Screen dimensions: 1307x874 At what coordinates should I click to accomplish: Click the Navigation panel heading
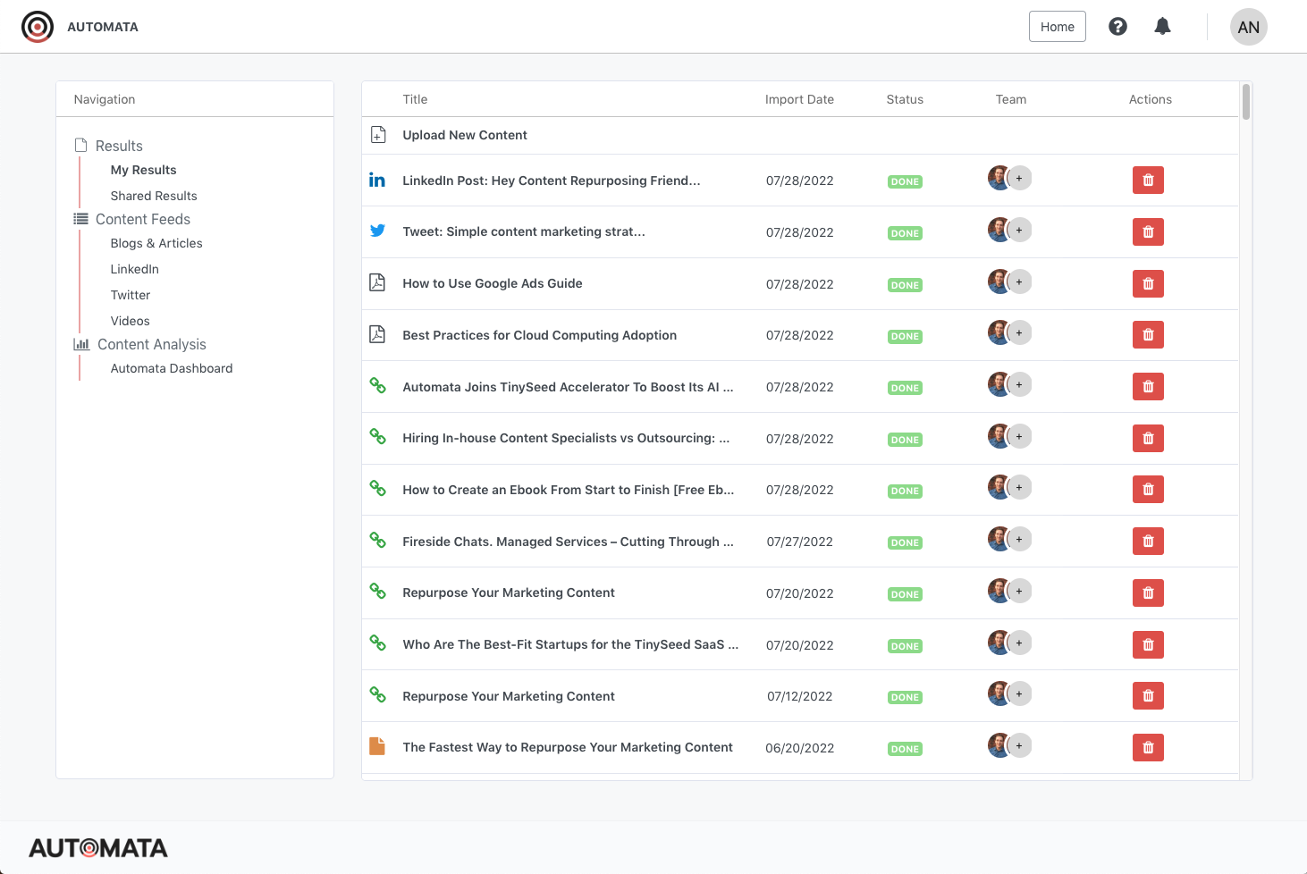click(x=105, y=99)
